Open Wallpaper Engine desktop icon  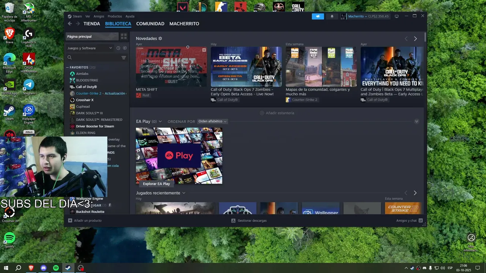coord(29,115)
